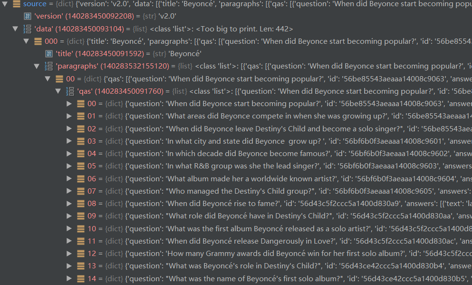472x285 pixels.
Task: Click dict icon of qas item 05
Action: [x=81, y=167]
